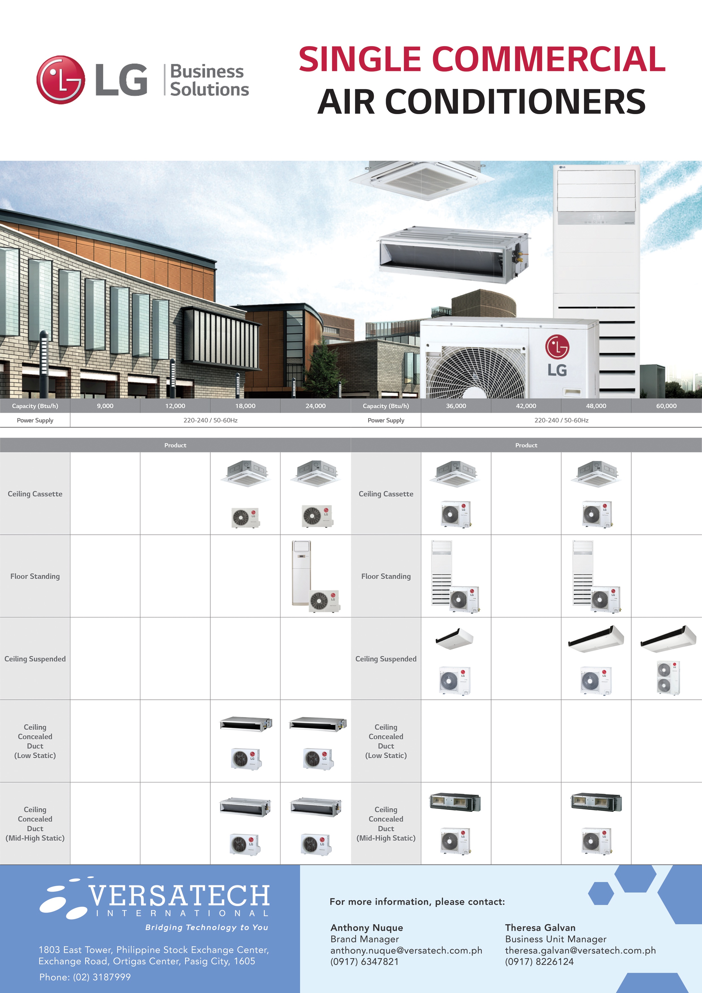Click the 24,000 Btu mid-high static outdoor unit
The image size is (702, 993).
[316, 844]
